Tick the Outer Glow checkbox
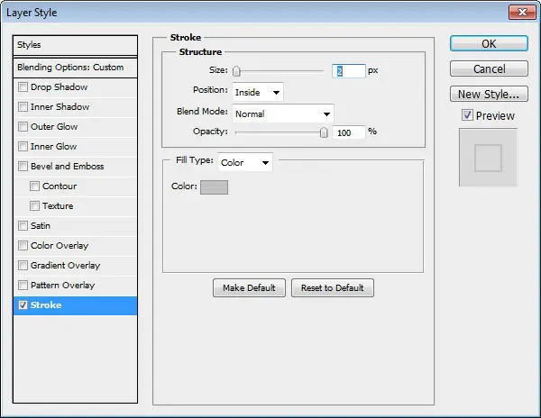The image size is (541, 418). point(23,126)
